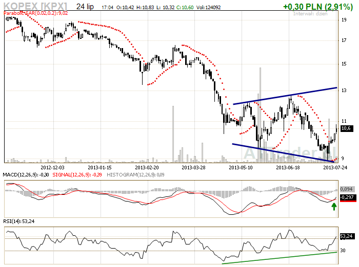The width and height of the screenshot is (359, 267).
Task: Click the price axis label 11
Action: pos(344,121)
